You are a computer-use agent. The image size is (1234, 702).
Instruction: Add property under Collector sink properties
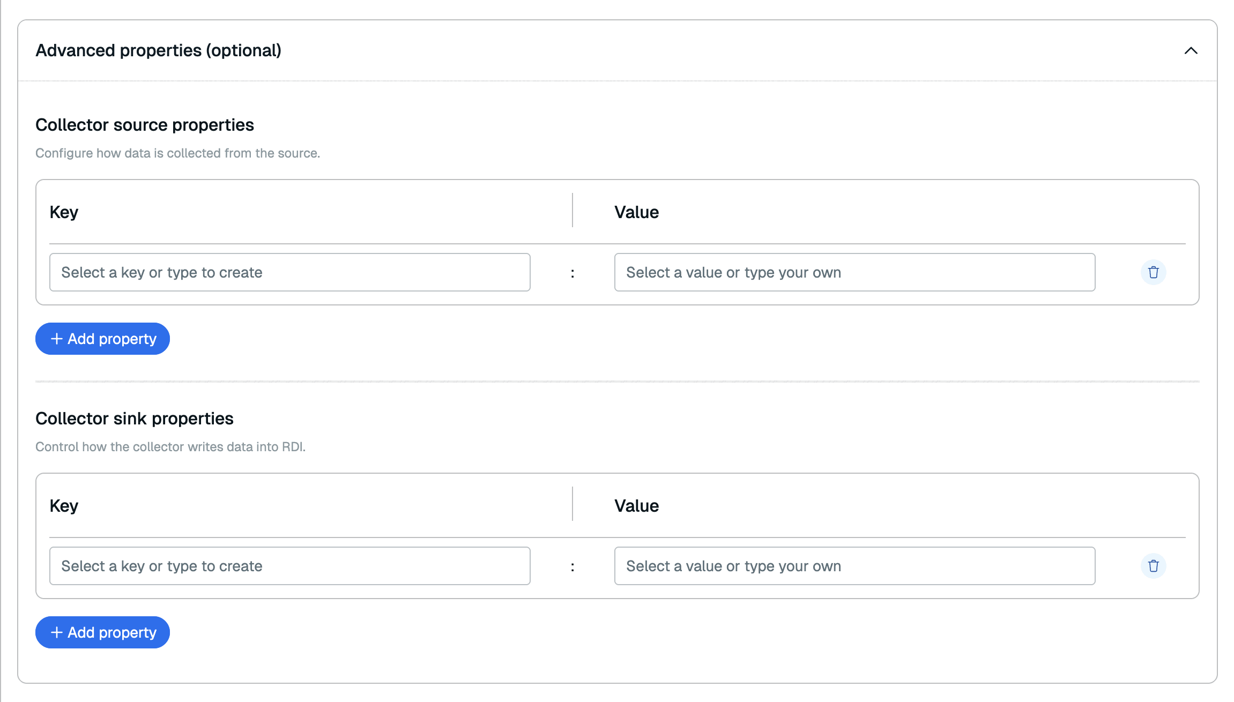tap(102, 632)
